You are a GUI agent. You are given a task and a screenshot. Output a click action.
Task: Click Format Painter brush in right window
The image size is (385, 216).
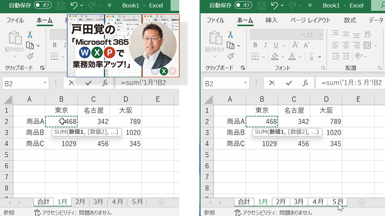tap(230, 56)
